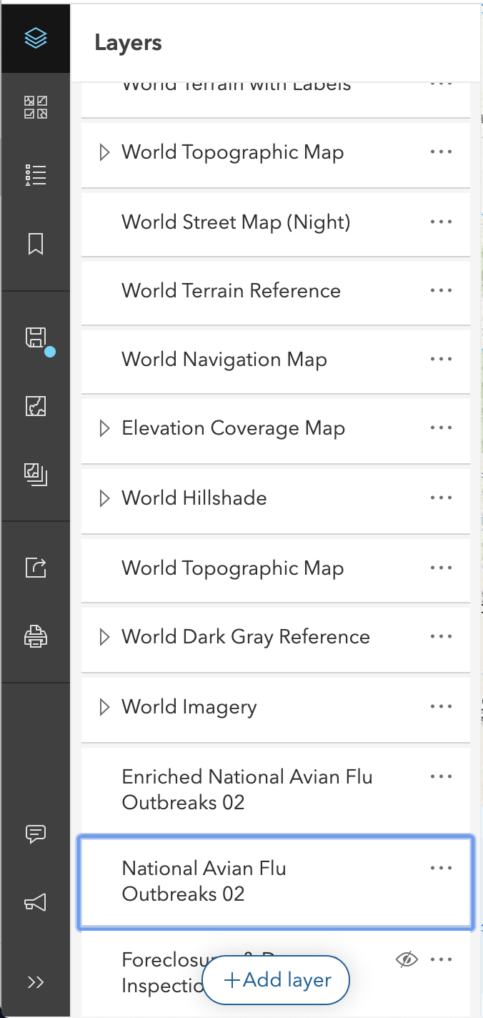This screenshot has width=483, height=1018.
Task: Expand the World Hillshade layer
Action: (104, 498)
